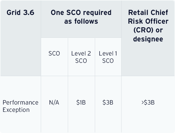Click the word "designee" in the header

coord(148,39)
